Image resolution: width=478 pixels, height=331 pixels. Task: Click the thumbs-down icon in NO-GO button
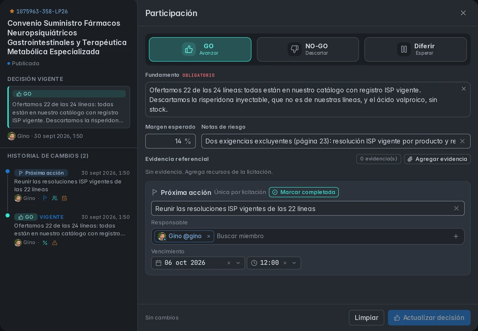[x=295, y=49]
